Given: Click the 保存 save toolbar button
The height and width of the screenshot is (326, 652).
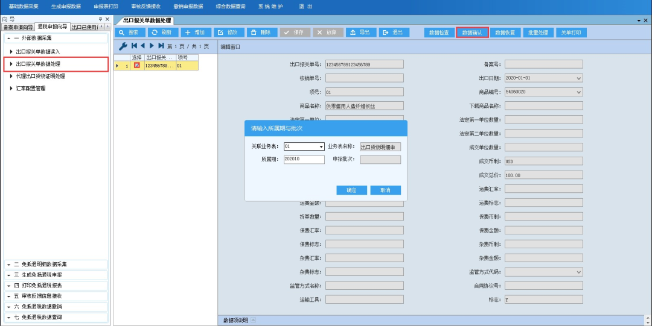Looking at the screenshot, I should (295, 33).
